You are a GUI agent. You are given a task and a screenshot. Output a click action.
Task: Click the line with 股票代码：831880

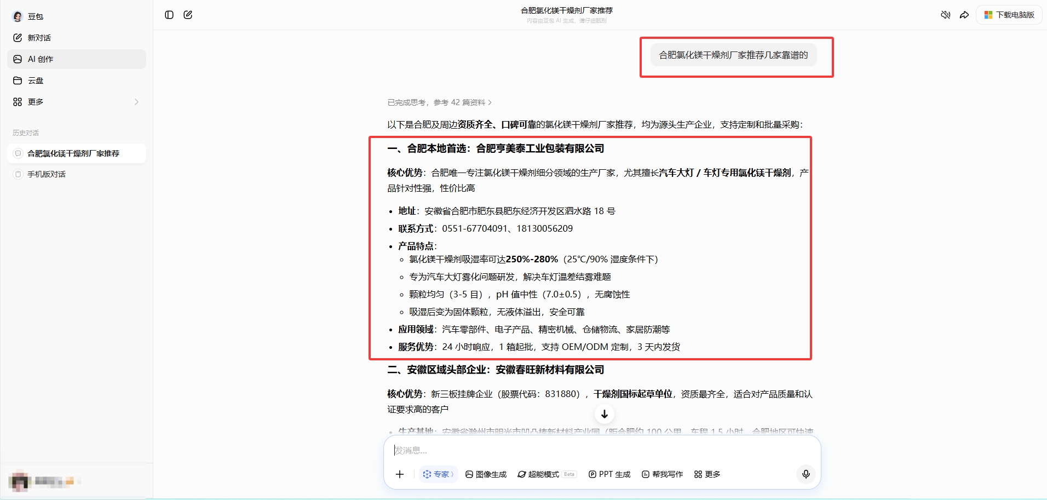pyautogui.click(x=600, y=401)
